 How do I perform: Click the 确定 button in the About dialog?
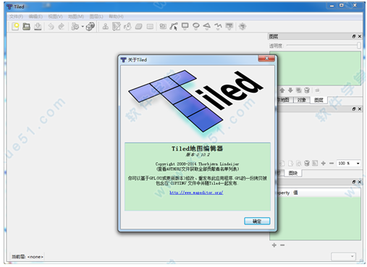pyautogui.click(x=257, y=221)
